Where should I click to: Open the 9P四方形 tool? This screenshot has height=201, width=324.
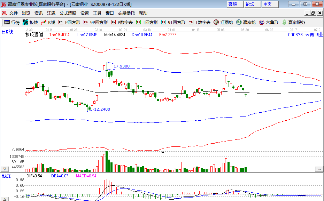click(96, 22)
